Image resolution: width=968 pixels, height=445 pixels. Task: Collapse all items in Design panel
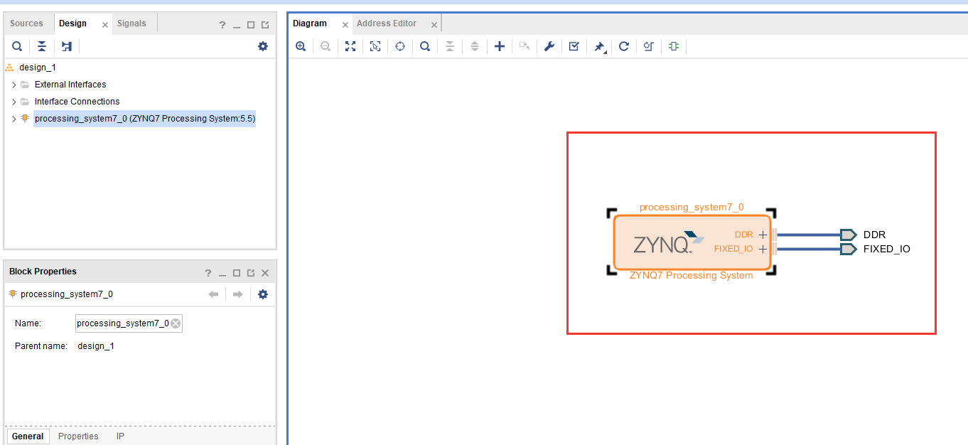coord(42,46)
